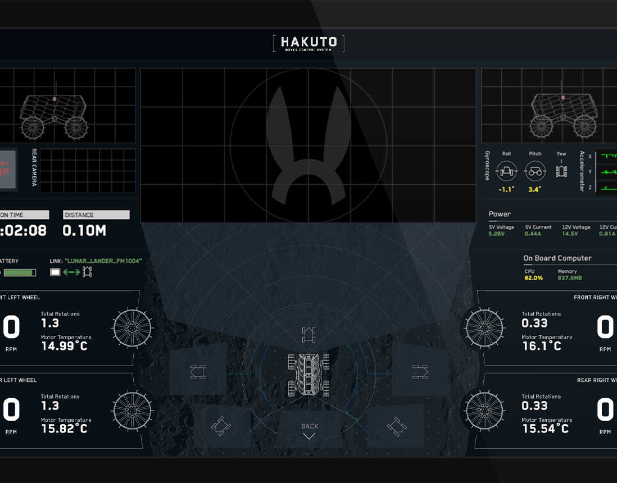Click the gyroscope Pitch indicator icon
The height and width of the screenshot is (483, 617).
point(535,171)
